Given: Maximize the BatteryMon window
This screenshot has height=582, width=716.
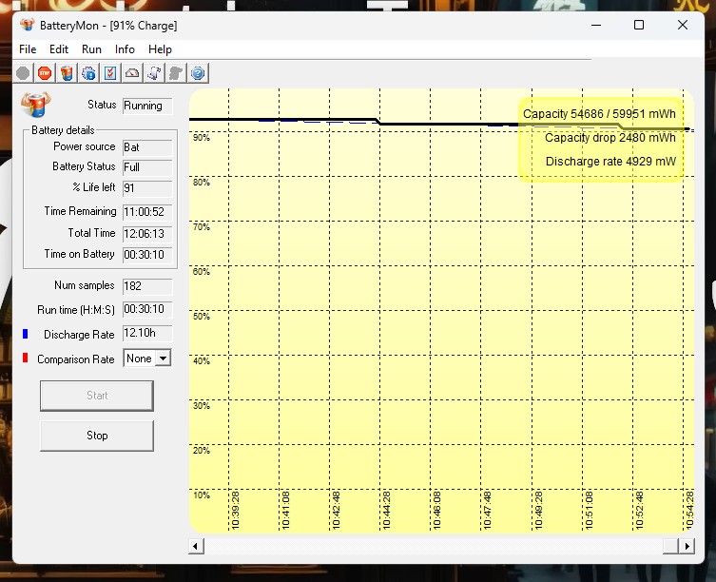Looking at the screenshot, I should point(639,25).
